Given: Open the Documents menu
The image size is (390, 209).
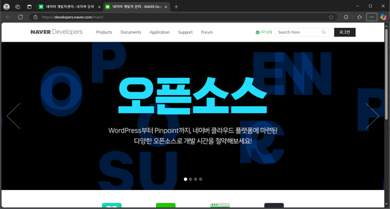Looking at the screenshot, I should (131, 32).
